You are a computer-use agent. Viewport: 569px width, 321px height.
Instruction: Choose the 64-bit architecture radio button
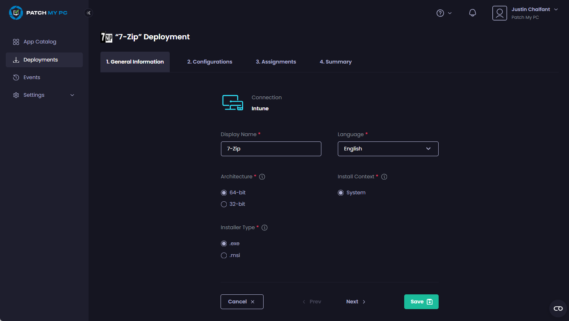point(224,193)
